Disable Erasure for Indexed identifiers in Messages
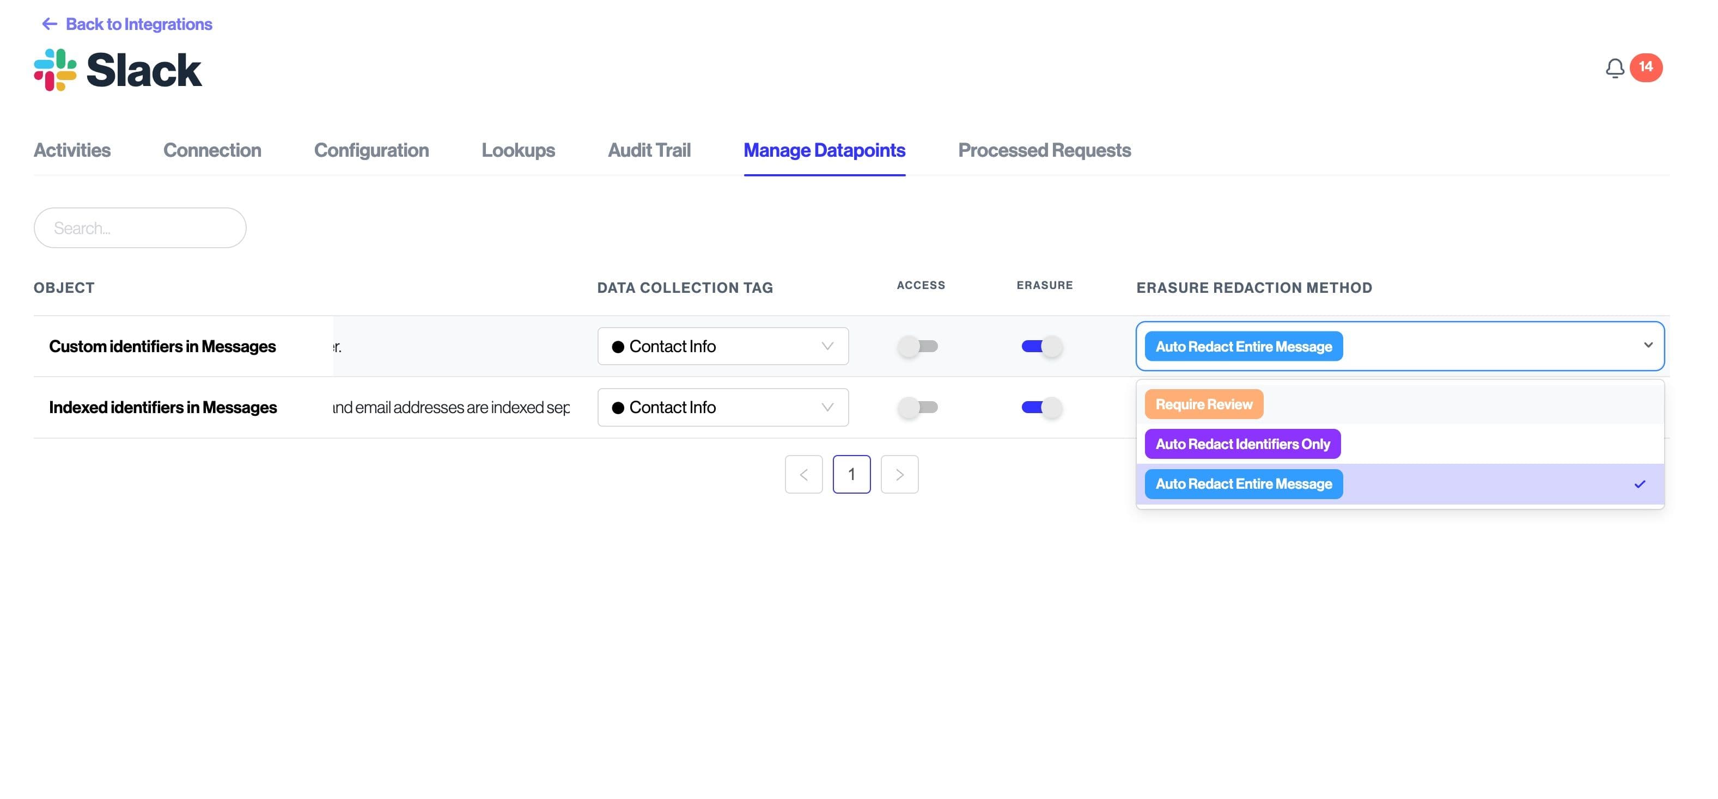 click(x=1041, y=407)
